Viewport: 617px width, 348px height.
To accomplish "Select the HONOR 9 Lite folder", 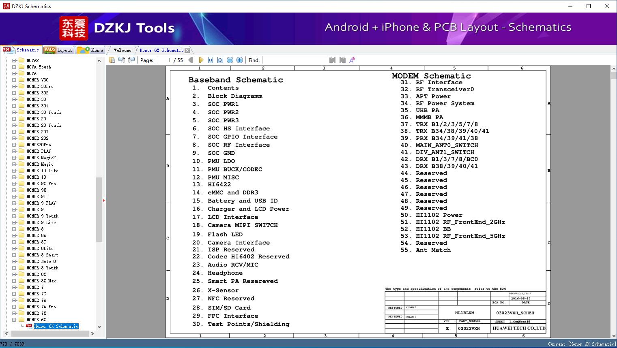I will pyautogui.click(x=41, y=222).
